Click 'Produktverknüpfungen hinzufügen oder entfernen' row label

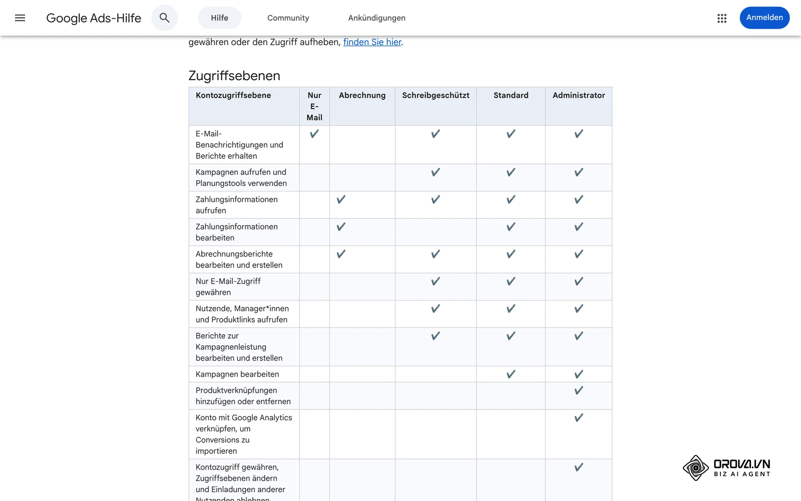(243, 396)
